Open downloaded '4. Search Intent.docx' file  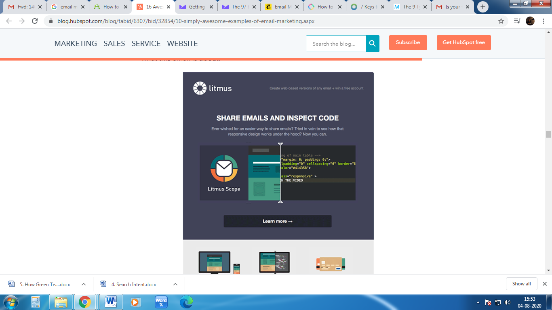pyautogui.click(x=129, y=284)
